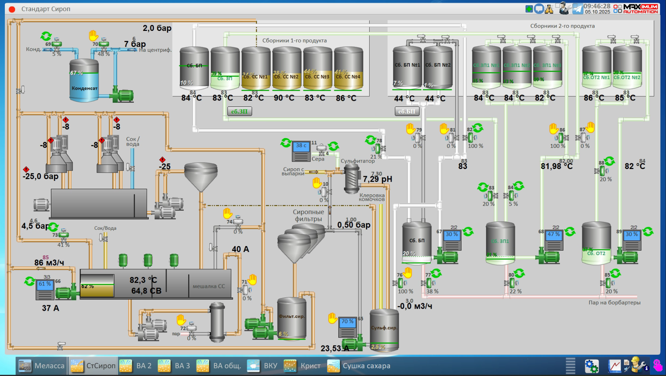Click the Сульфитатор vessel

[x=351, y=178]
